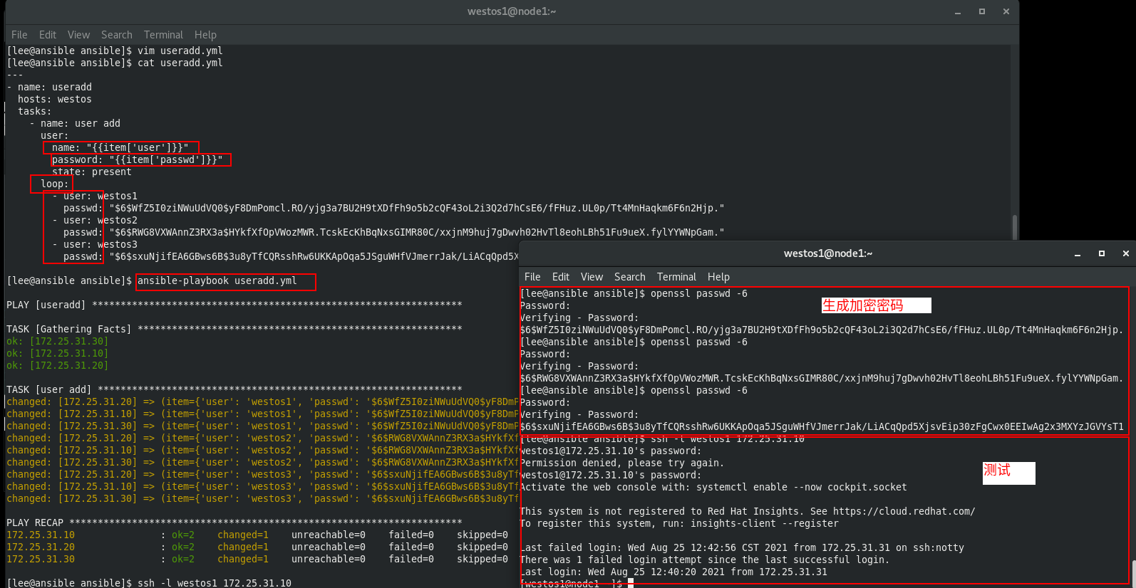This screenshot has height=588, width=1136.
Task: Open Terminal menu in front terminal window
Action: 676,277
